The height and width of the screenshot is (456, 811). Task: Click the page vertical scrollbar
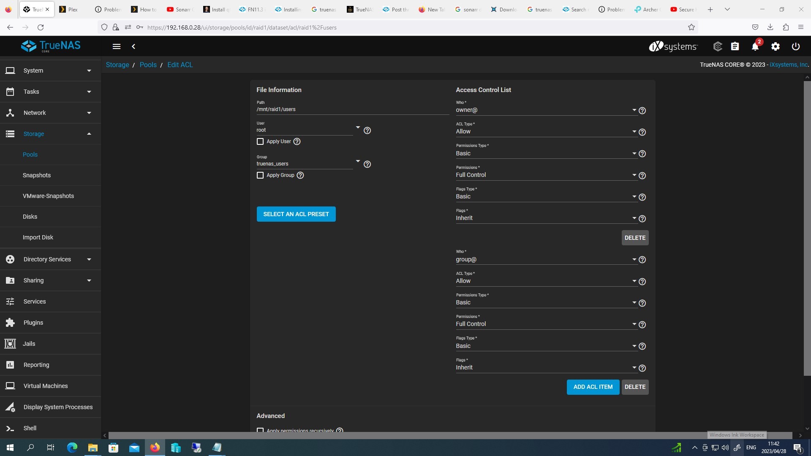click(x=807, y=228)
